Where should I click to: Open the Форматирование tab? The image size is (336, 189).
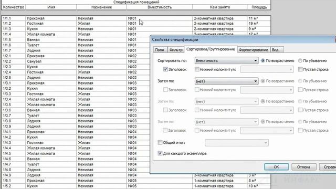[x=253, y=50]
